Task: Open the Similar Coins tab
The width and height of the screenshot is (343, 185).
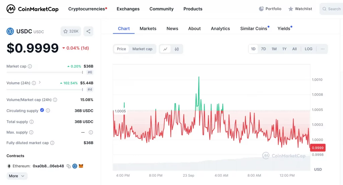Action: pyautogui.click(x=254, y=29)
